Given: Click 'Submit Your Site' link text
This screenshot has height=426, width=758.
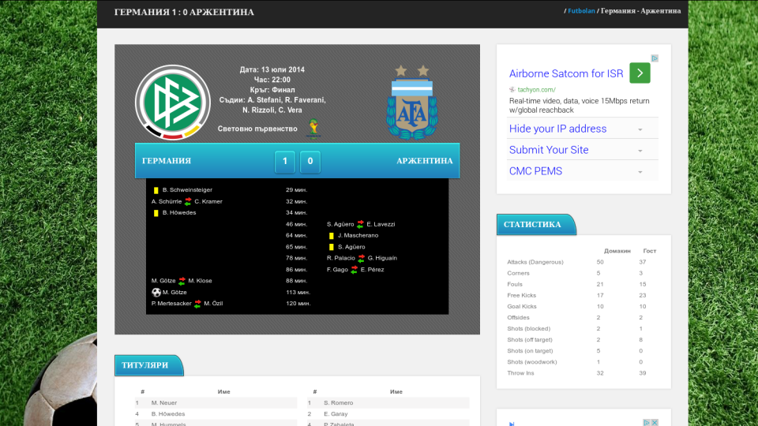Looking at the screenshot, I should pos(549,150).
